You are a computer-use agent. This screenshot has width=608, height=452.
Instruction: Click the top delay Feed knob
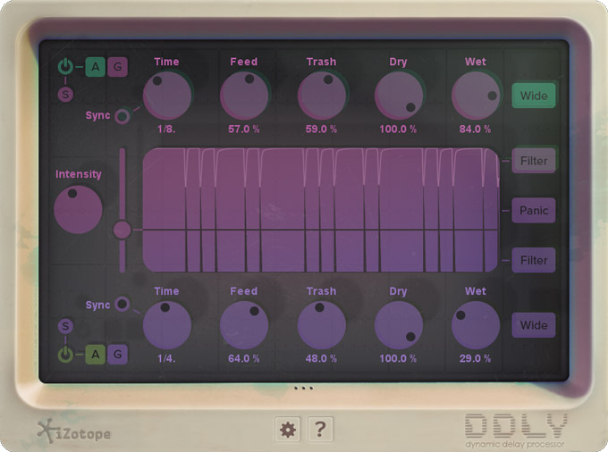pos(244,96)
